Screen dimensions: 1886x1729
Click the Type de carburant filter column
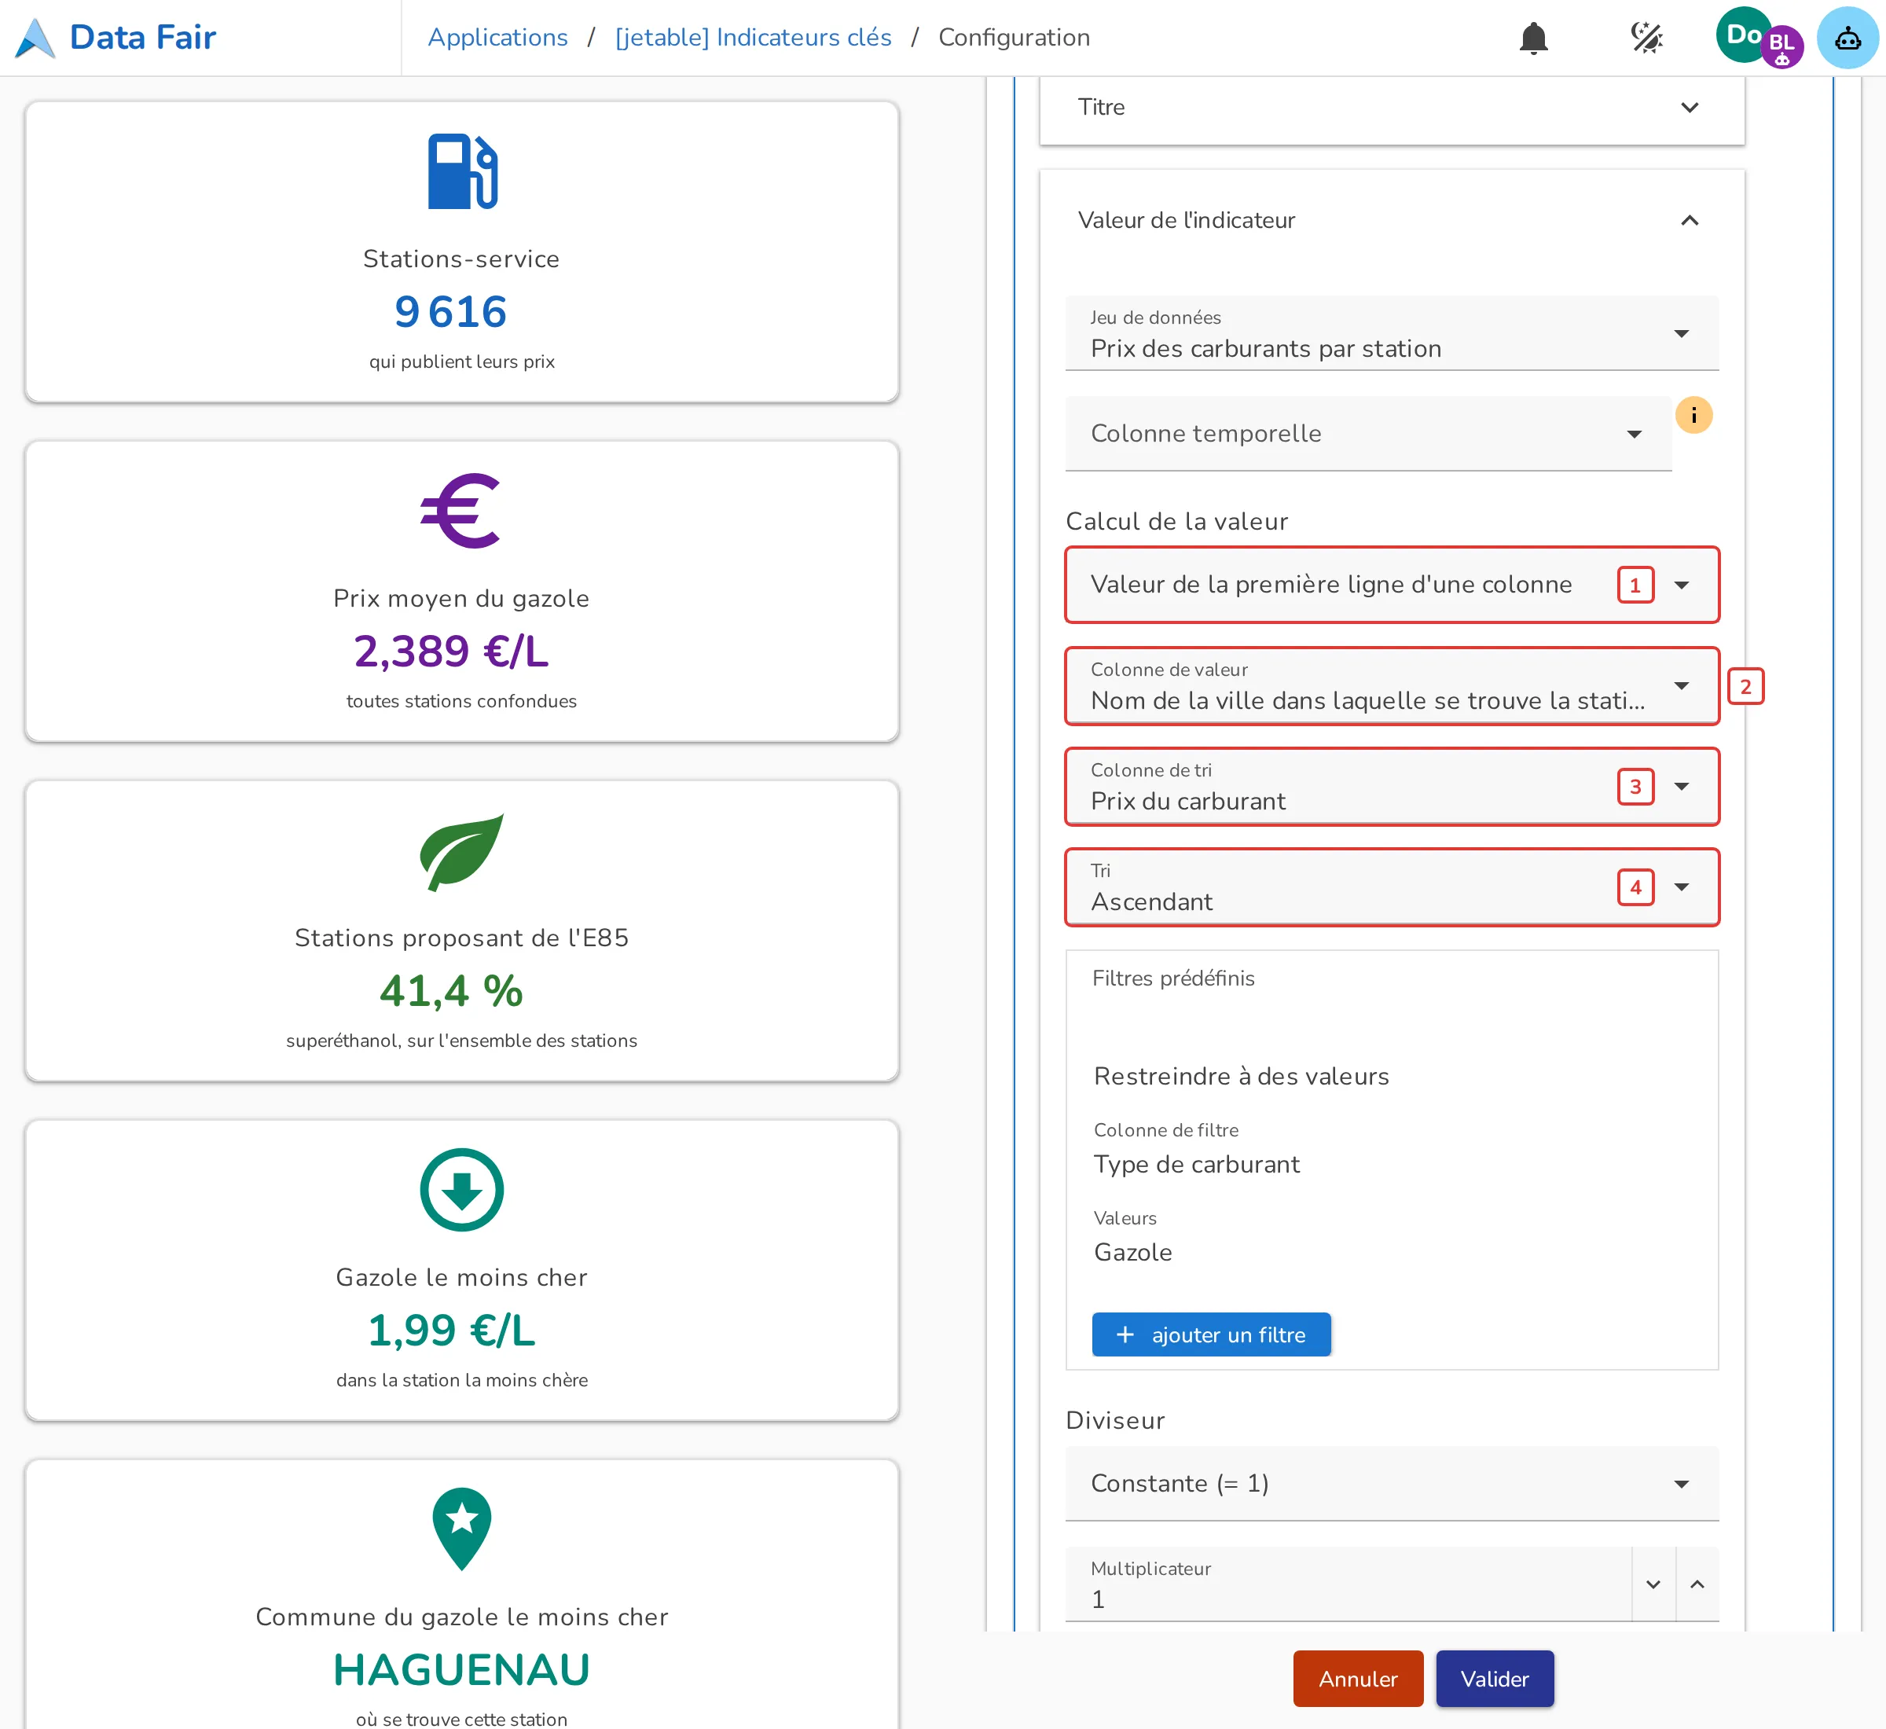pyautogui.click(x=1197, y=1164)
